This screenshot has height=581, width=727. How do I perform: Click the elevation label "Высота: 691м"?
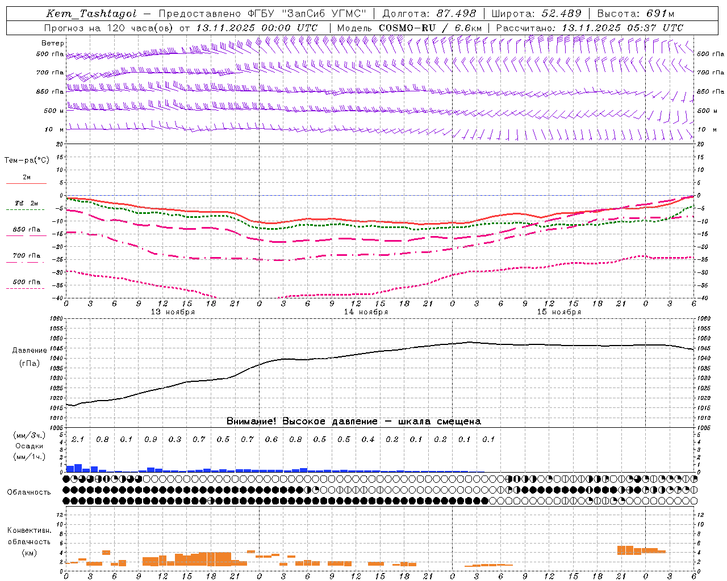click(x=636, y=14)
